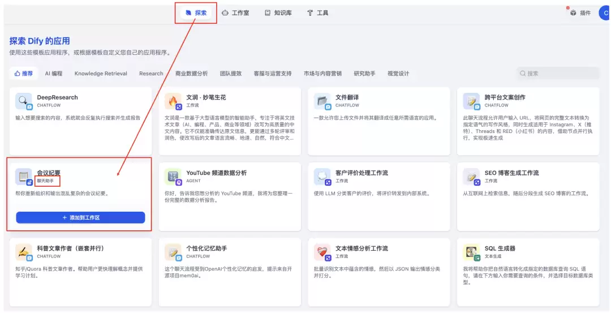Click the SQL 生成器 disk icon
Viewport: 611px width, 313px height.
471,252
